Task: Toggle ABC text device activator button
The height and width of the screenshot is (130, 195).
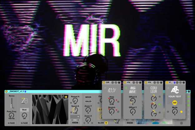Action: tap(167, 82)
